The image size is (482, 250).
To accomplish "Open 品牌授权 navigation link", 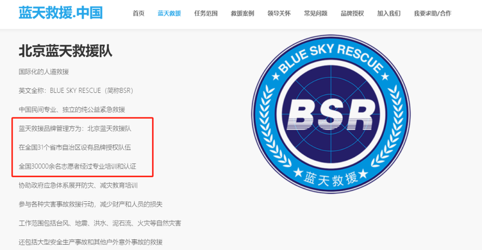I will pos(352,13).
